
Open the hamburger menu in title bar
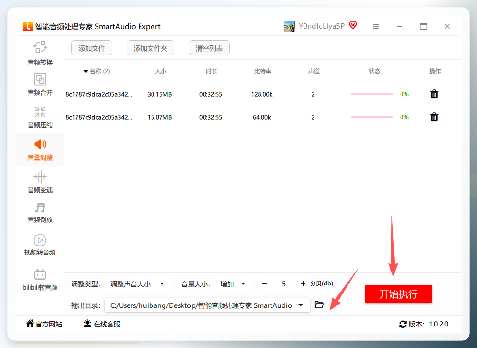pyautogui.click(x=376, y=26)
